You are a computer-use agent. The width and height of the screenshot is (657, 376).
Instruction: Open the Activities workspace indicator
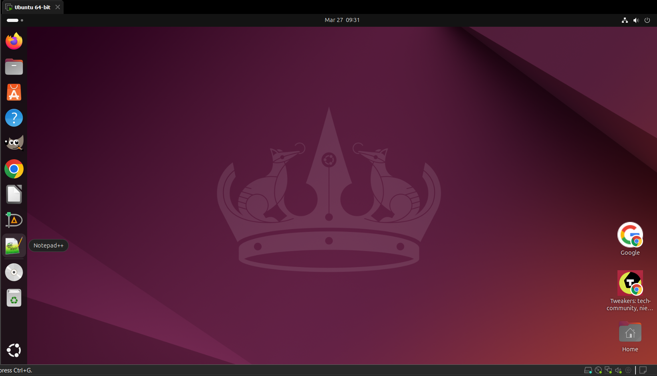point(15,20)
